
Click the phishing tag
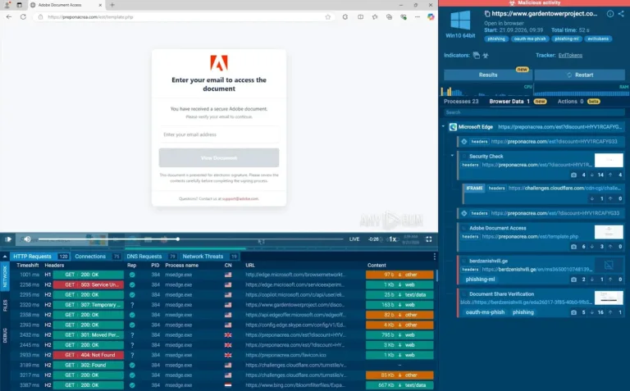pyautogui.click(x=496, y=39)
